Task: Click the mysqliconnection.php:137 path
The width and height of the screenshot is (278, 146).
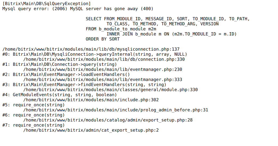Action: (91, 49)
